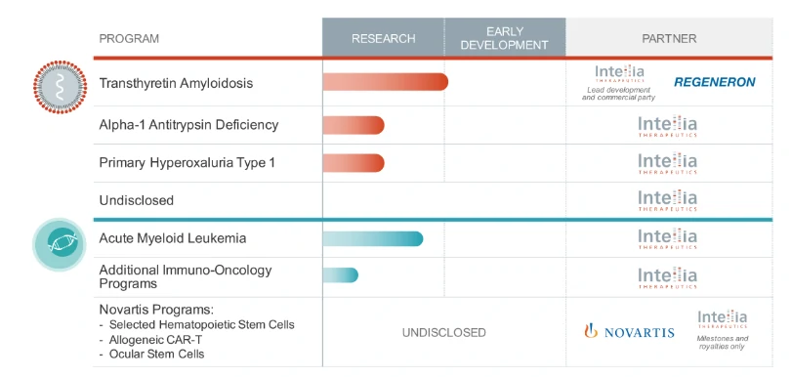Viewport: 792px width, 377px height.
Task: Click the Regeneron logo
Action: pos(715,82)
